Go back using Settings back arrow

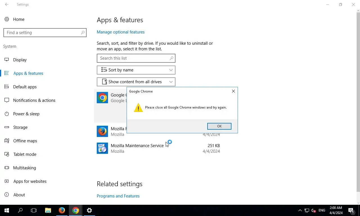click(7, 4)
